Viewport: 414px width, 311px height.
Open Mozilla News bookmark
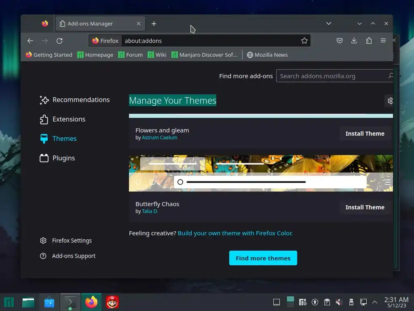pos(267,55)
